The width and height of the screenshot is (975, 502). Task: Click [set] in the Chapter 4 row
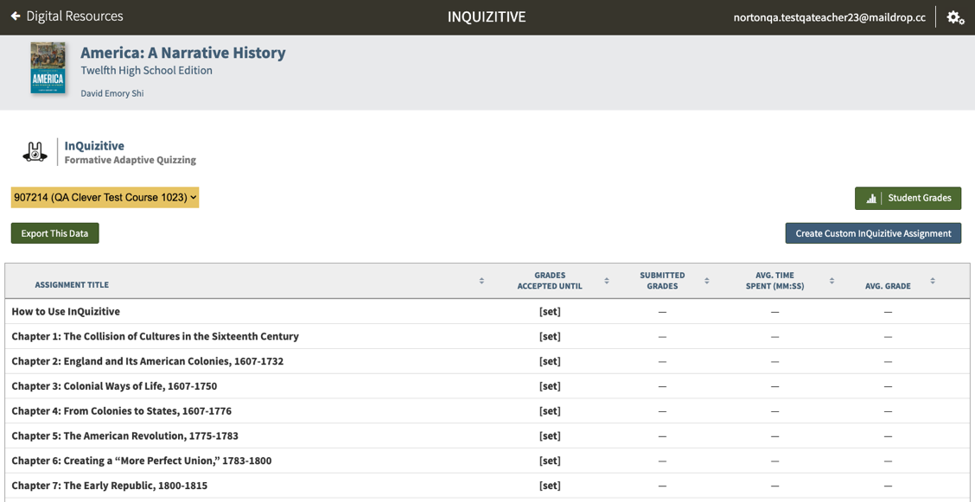550,410
